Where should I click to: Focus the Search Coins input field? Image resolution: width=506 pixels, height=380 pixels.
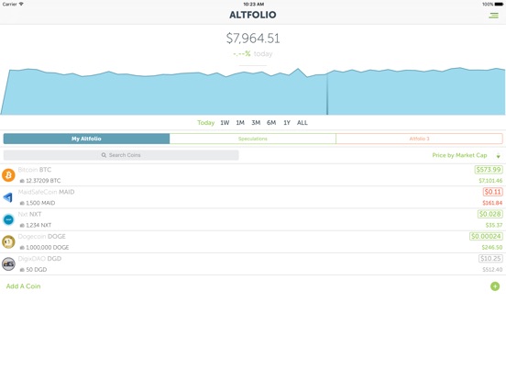[121, 155]
